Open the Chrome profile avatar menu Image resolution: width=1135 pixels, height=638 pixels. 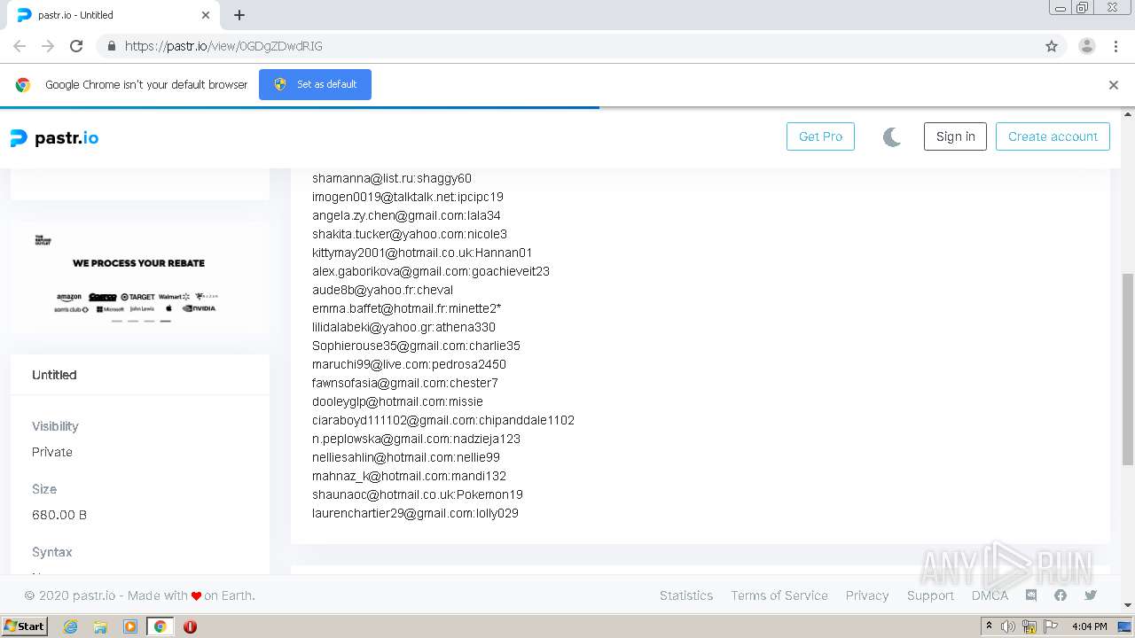click(x=1087, y=46)
